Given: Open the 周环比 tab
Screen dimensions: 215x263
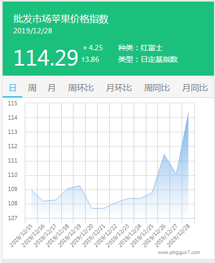Looking at the screenshot, I should click(x=81, y=88).
